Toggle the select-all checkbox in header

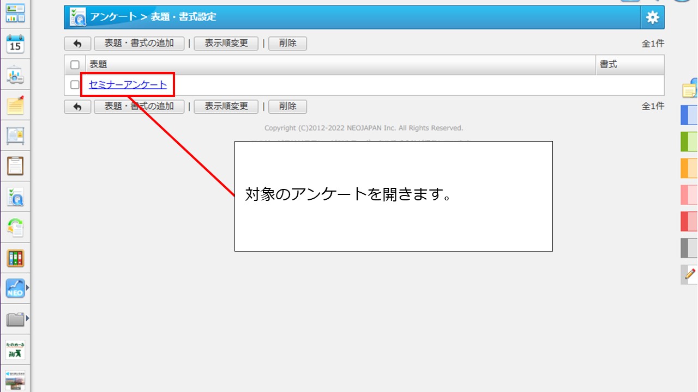[x=75, y=65]
